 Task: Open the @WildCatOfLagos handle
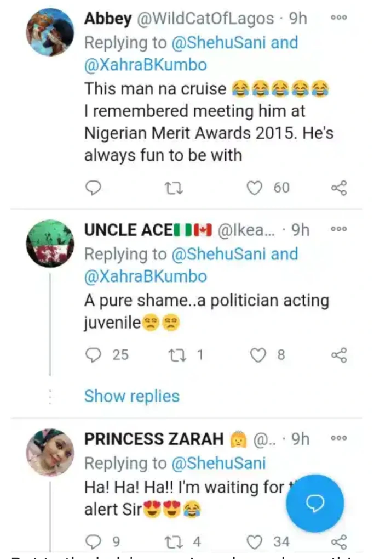pos(205,18)
